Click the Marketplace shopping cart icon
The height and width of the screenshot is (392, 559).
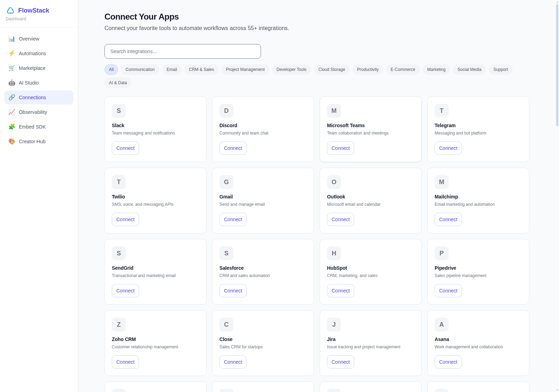tap(12, 68)
